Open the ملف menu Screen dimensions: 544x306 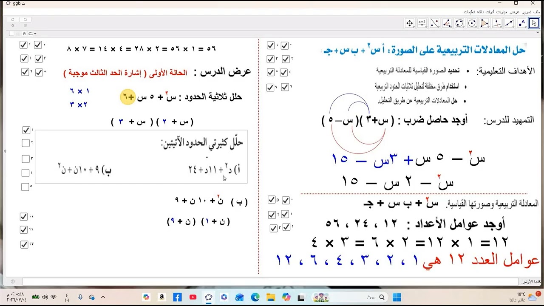[x=537, y=11]
